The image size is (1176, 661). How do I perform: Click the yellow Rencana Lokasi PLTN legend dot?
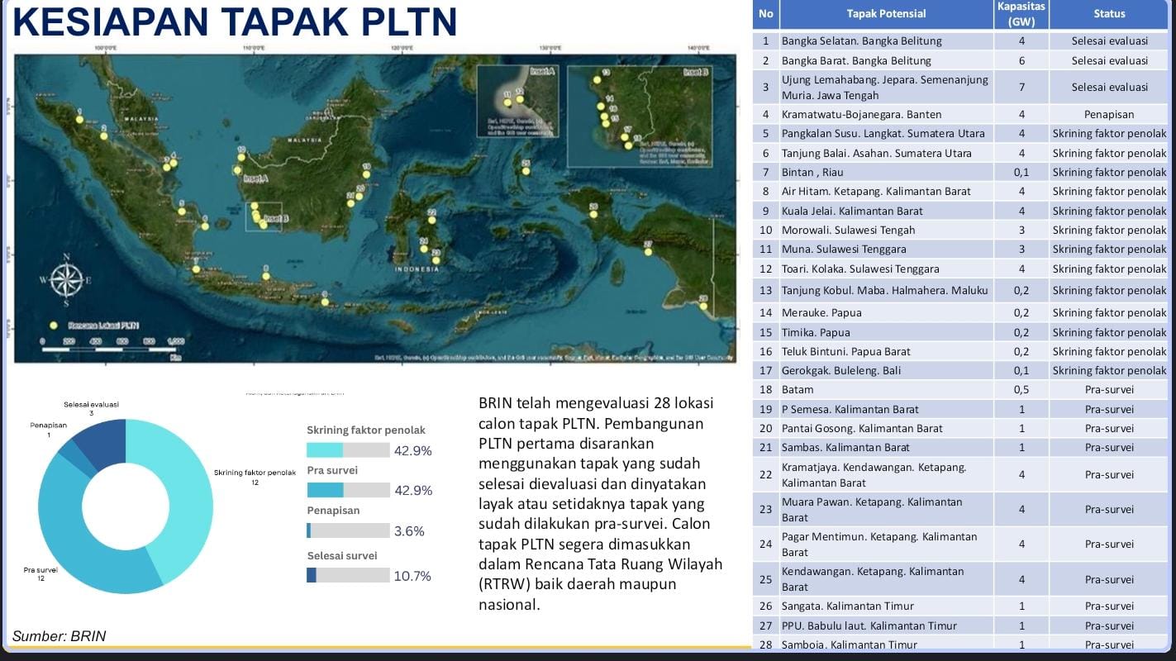(54, 326)
